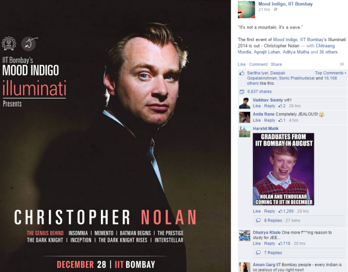Click the flag report icon beside Share
Viewport: 348px width, 272px height.
coord(342,64)
